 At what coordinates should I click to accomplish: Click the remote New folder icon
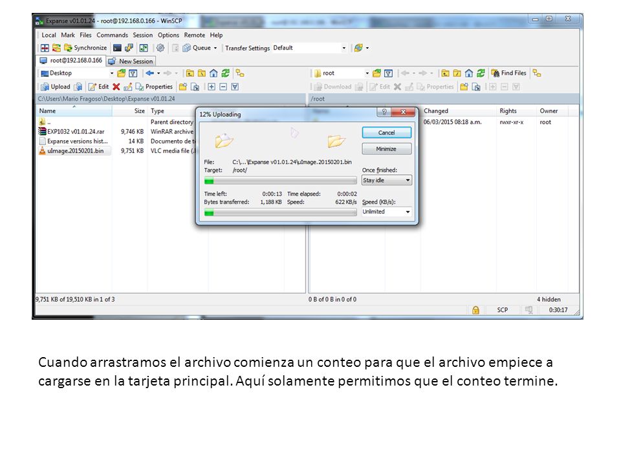point(464,87)
